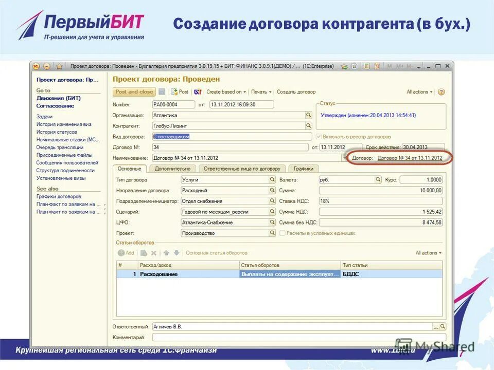Toggle Расчеты в условных единицах checkbox
The image size is (494, 370).
(x=283, y=233)
